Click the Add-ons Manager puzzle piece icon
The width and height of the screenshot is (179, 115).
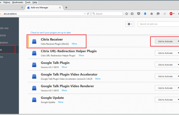(x=28, y=7)
